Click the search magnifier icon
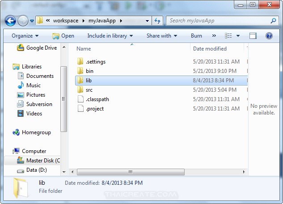283x204 pixels. coord(273,21)
